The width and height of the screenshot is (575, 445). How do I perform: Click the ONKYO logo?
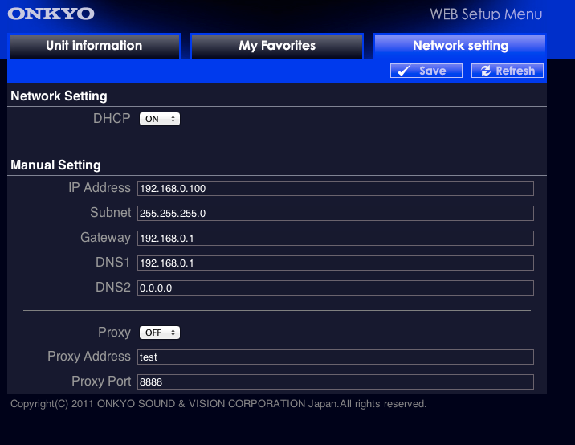tap(51, 14)
